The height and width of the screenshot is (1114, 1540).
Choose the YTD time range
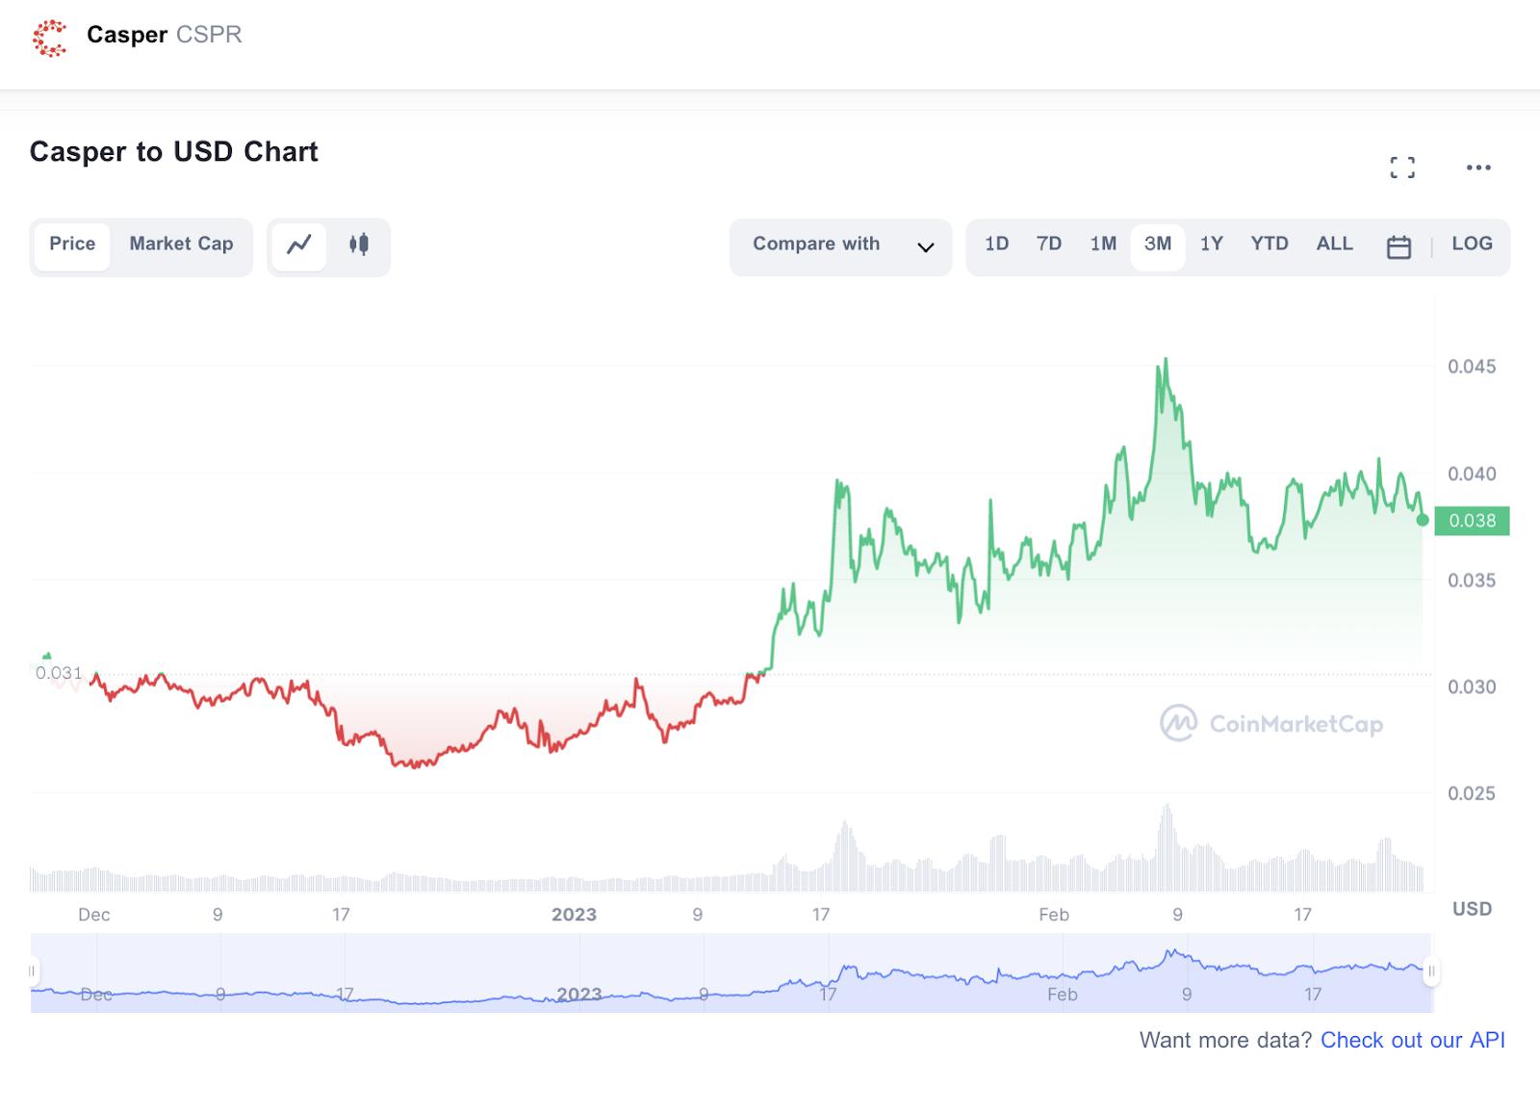tap(1269, 244)
